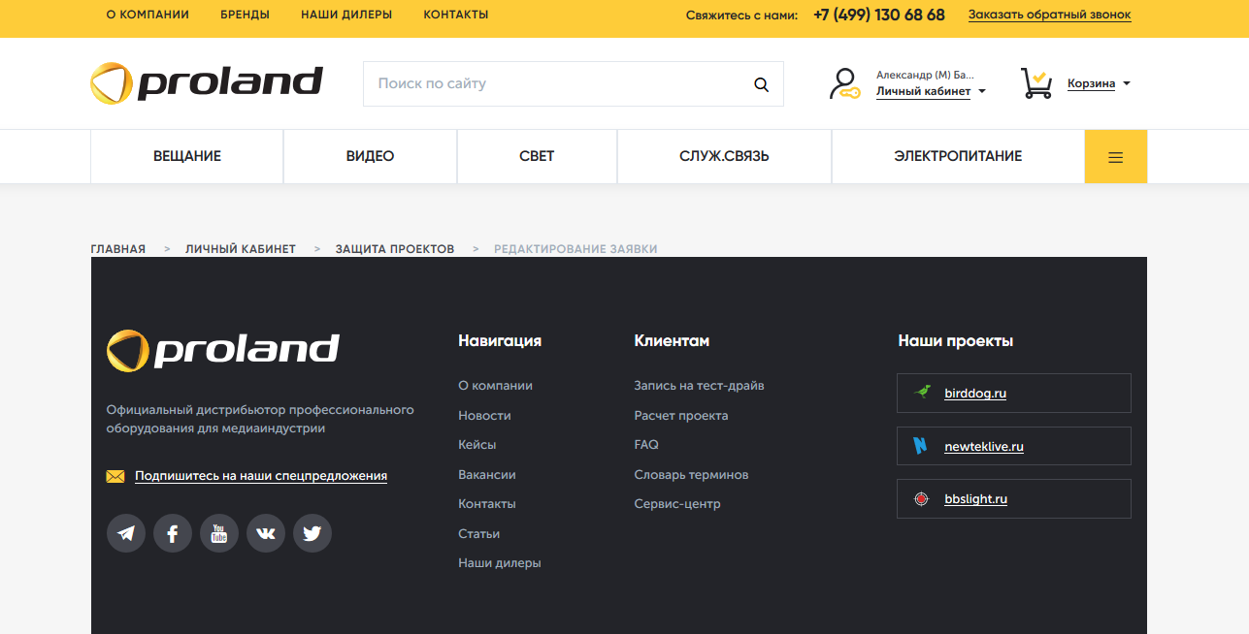Viewport: 1249px width, 634px height.
Task: Open Подпишитесь на наши спецпредложения link
Action: 261,476
